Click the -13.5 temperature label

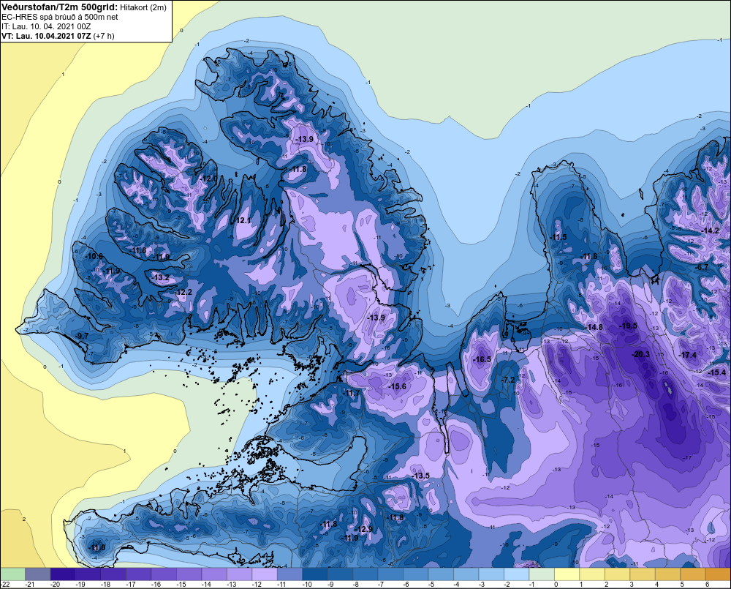(x=420, y=476)
